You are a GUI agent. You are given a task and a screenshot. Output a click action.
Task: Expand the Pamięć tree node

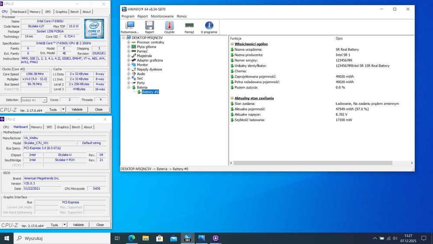[x=129, y=51]
